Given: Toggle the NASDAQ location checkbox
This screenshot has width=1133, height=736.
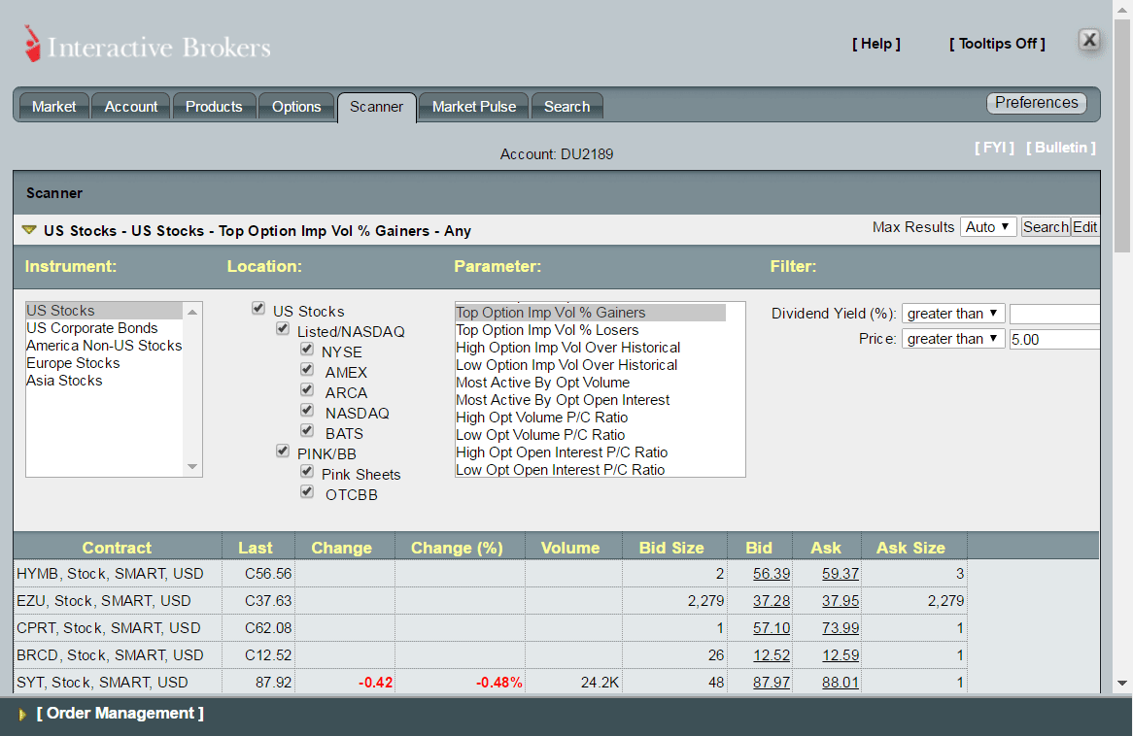Looking at the screenshot, I should 307,411.
